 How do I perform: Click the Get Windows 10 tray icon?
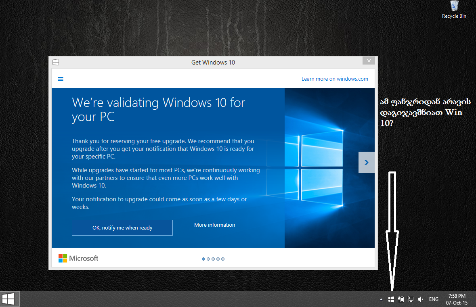[391, 299]
